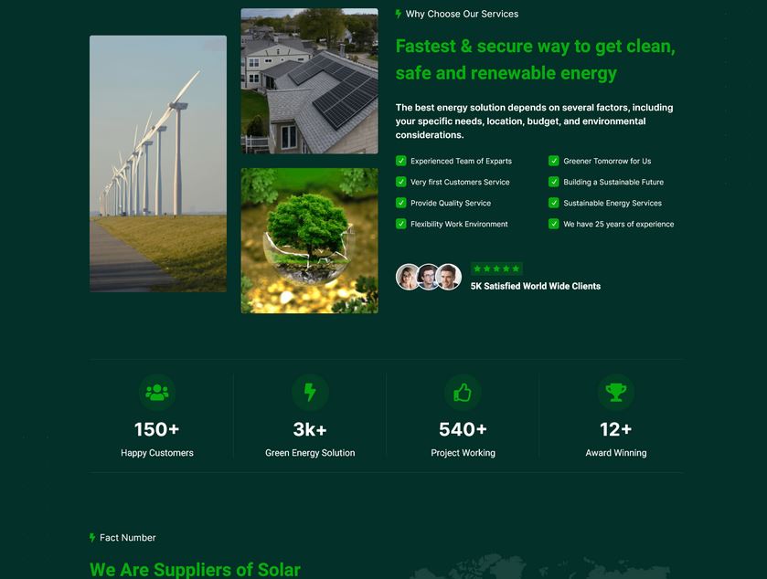
Task: Click the Green Energy Solution label
Action: pyautogui.click(x=310, y=453)
